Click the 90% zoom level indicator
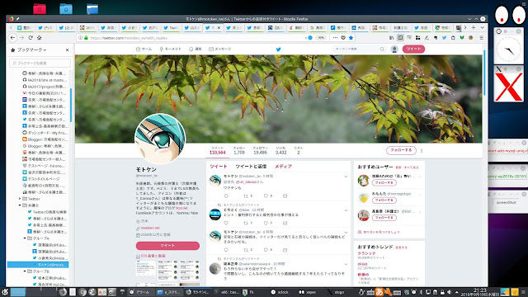The image size is (528, 297). click(x=321, y=38)
